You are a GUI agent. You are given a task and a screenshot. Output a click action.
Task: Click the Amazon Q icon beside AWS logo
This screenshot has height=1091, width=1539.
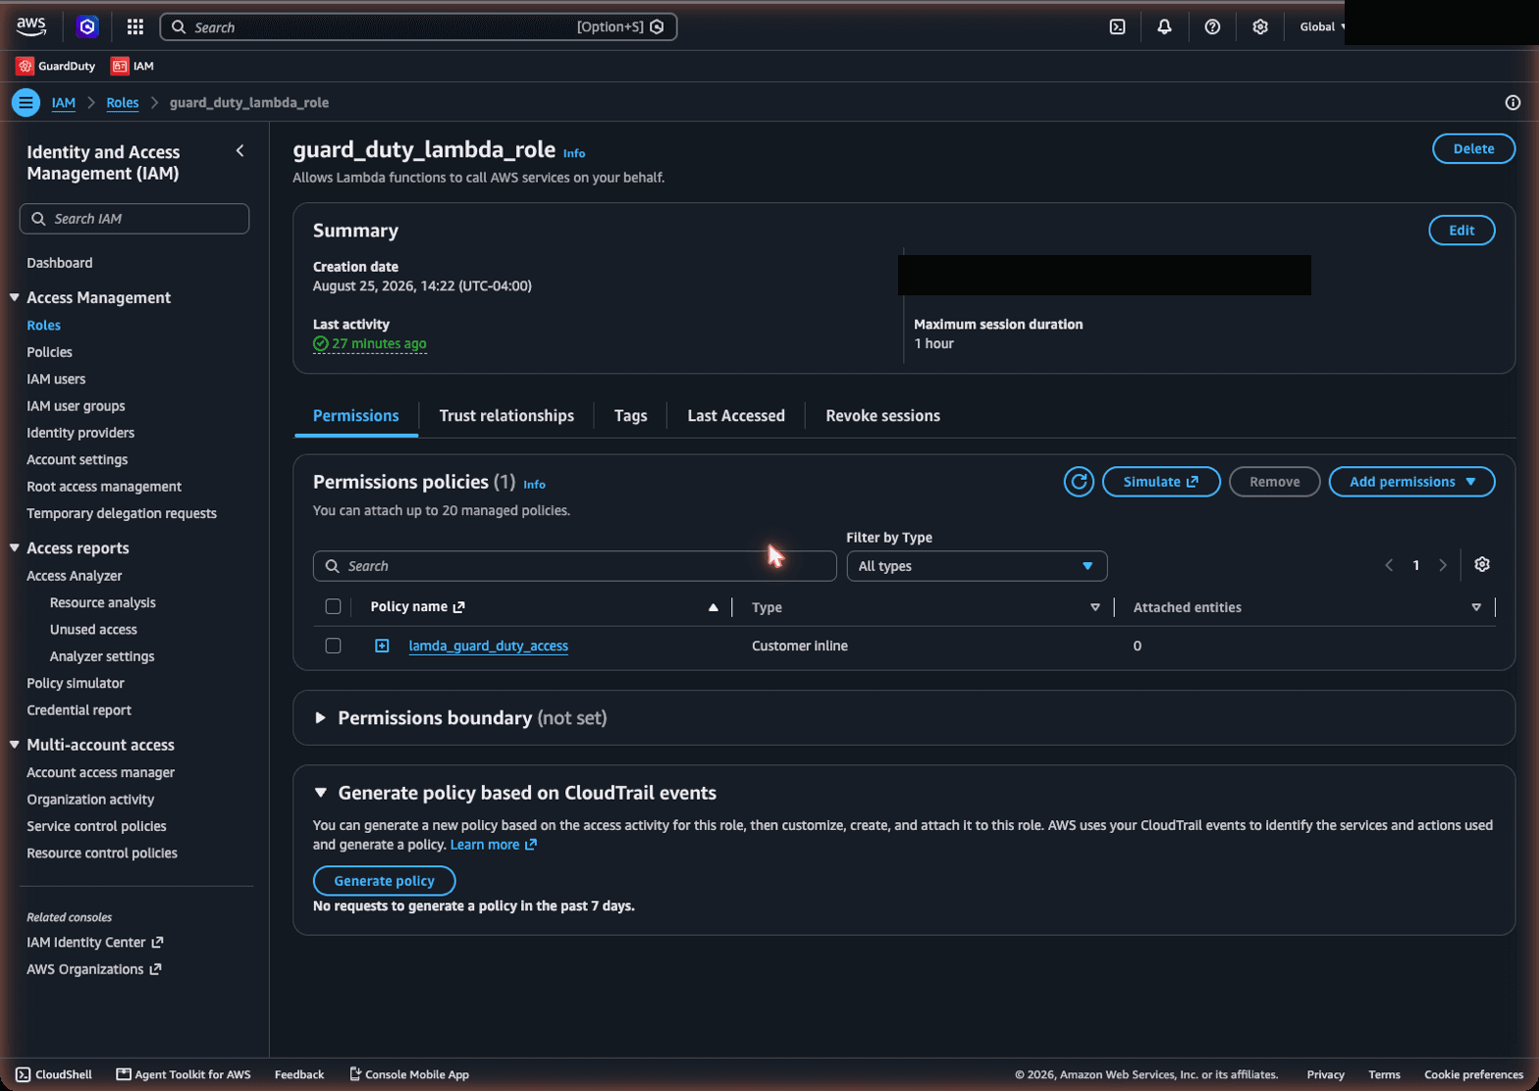tap(87, 26)
